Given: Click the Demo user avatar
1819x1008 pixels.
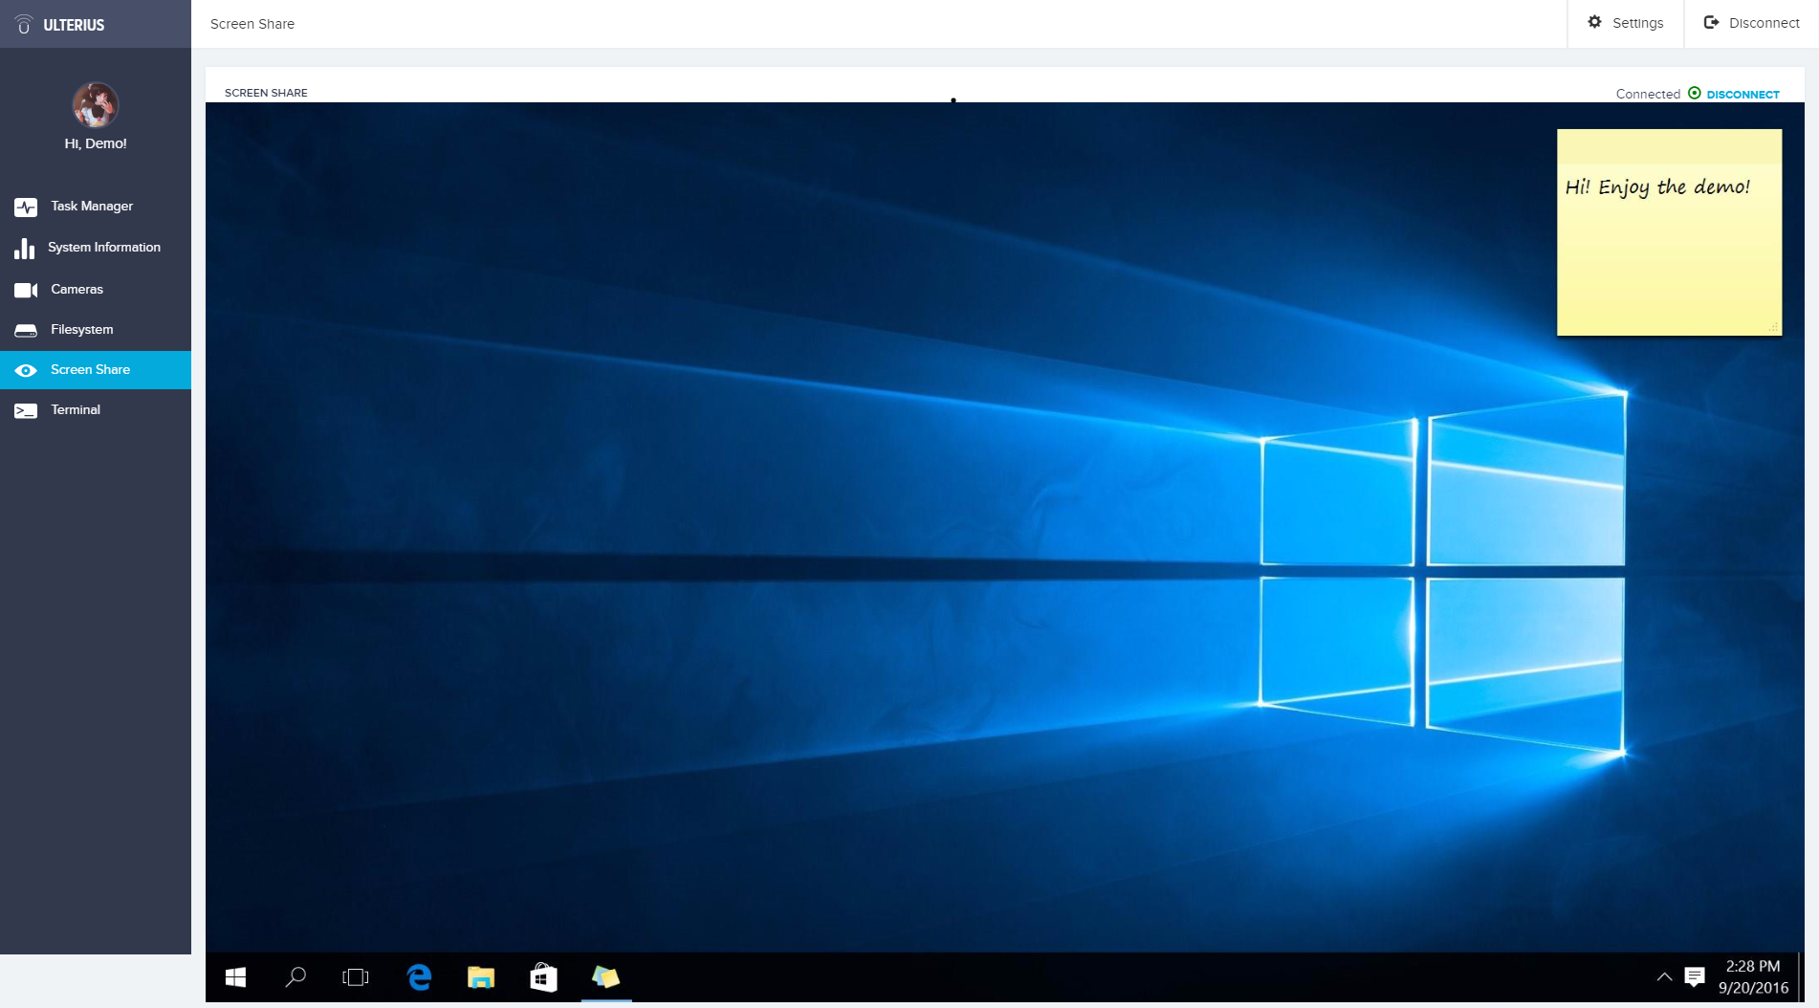Looking at the screenshot, I should tap(95, 105).
